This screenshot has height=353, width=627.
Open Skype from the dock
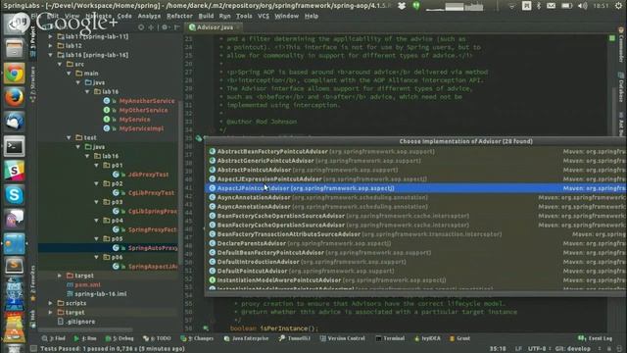15,195
